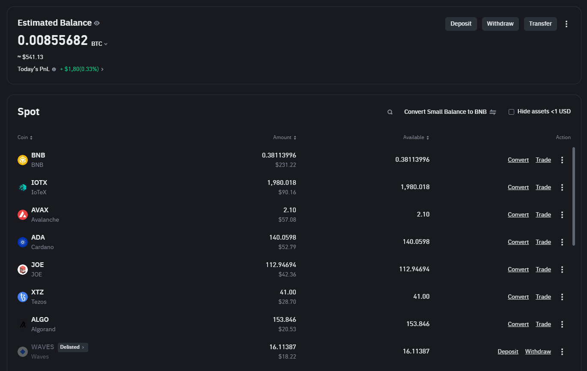Open more options for JOE row
Image resolution: width=587 pixels, height=371 pixels.
click(x=562, y=270)
